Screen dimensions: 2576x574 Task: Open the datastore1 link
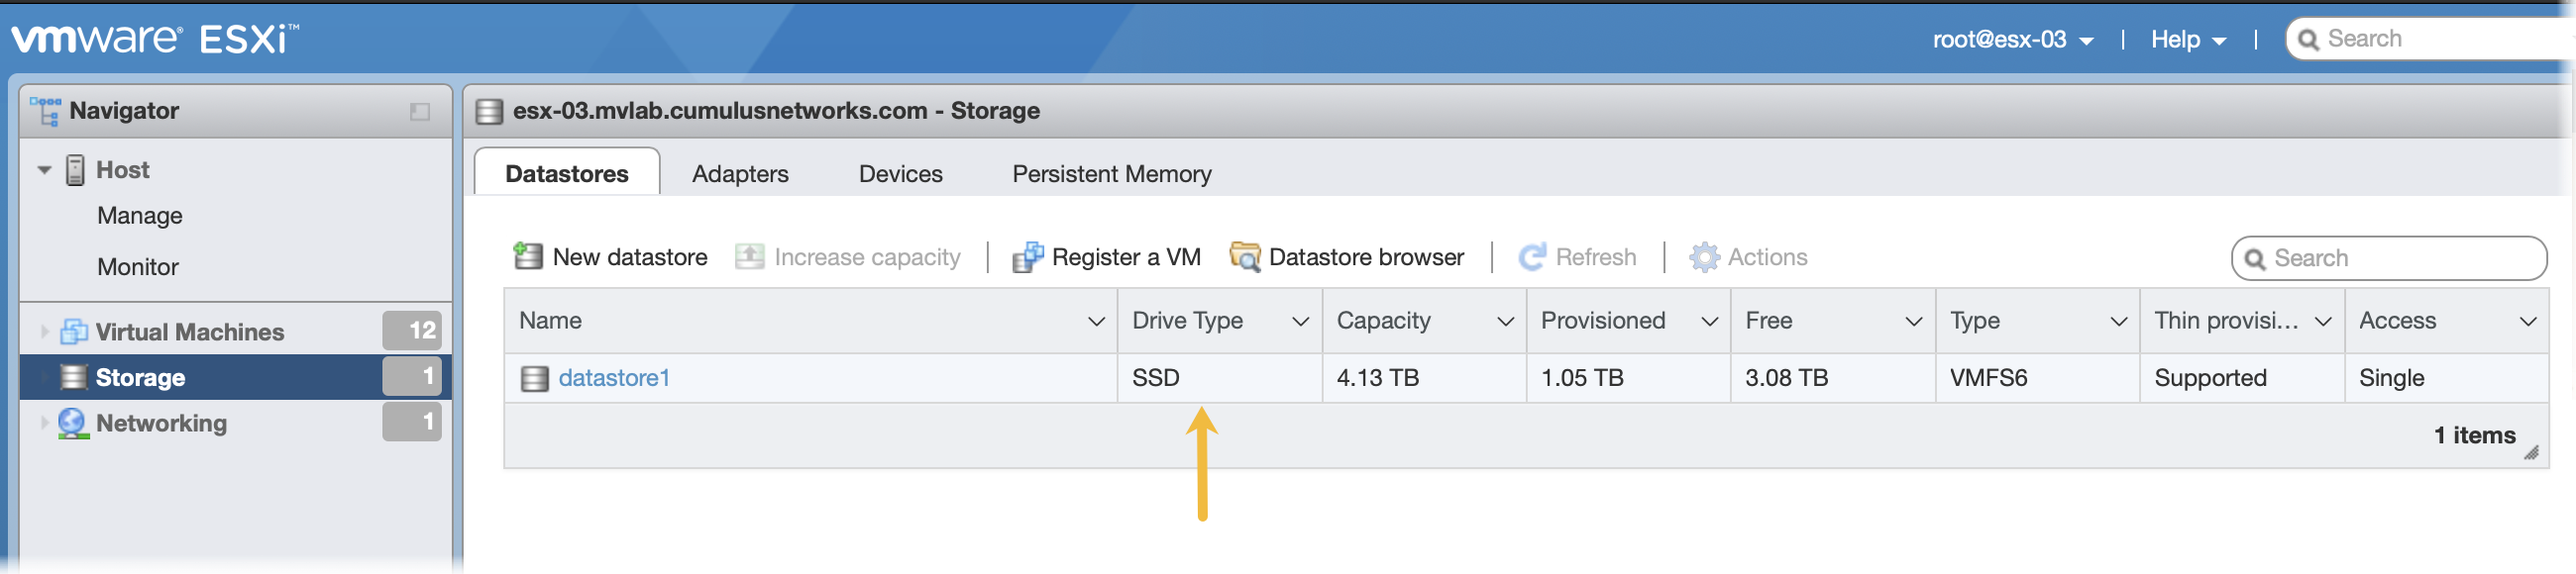click(x=613, y=378)
